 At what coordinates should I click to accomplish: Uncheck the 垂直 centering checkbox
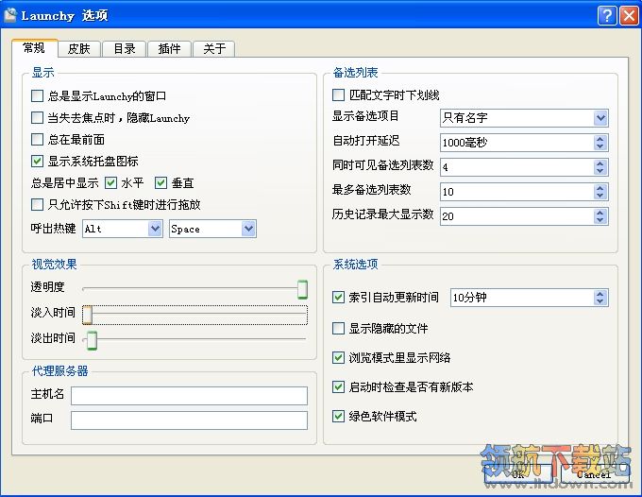point(160,182)
